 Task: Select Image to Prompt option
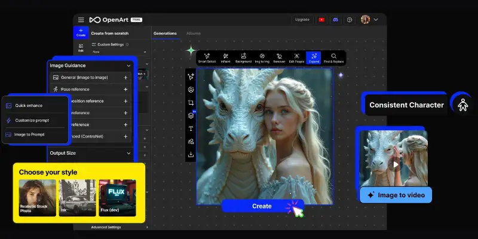(x=35, y=134)
